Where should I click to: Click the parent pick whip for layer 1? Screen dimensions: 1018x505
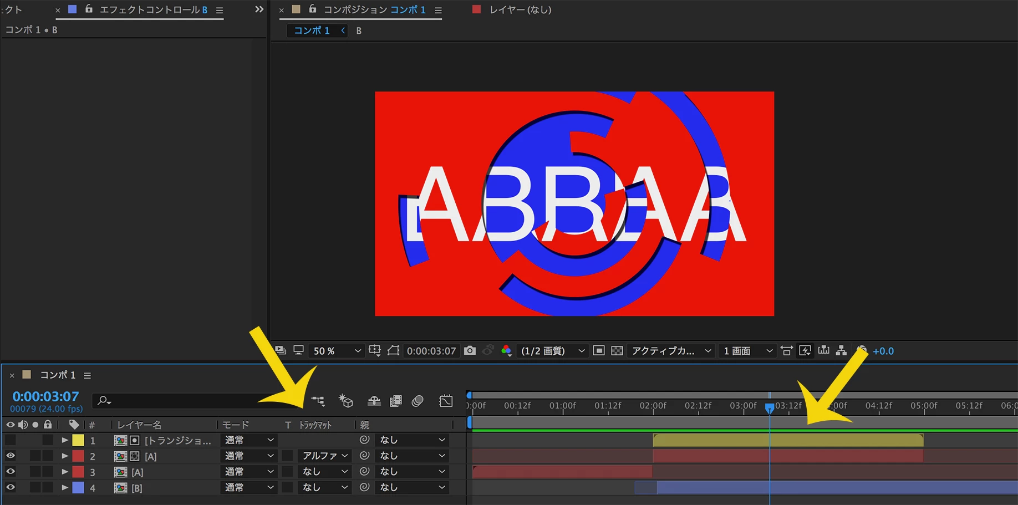pyautogui.click(x=364, y=440)
